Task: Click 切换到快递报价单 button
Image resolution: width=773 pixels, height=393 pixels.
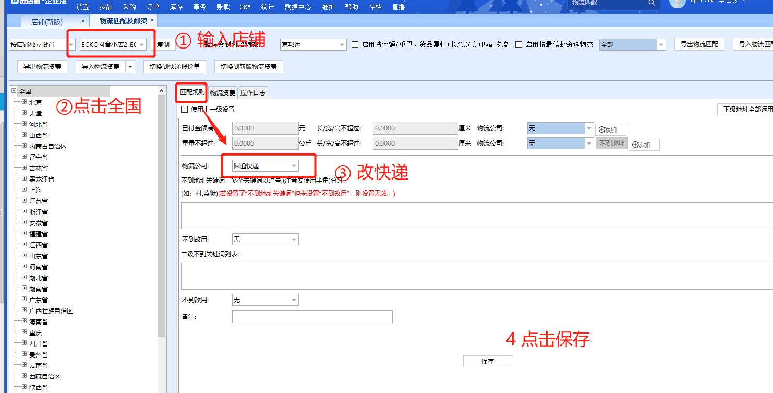Action: point(174,67)
